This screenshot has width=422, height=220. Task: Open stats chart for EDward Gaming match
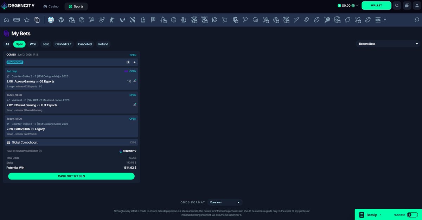coord(135,105)
